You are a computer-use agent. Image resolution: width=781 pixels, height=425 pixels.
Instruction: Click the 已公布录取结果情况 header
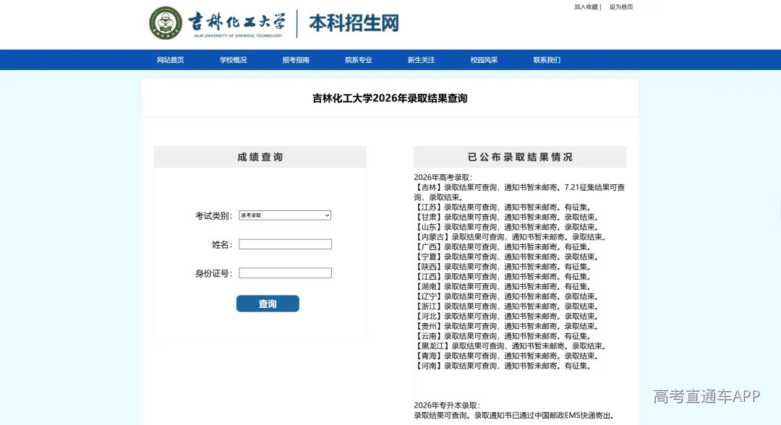coord(520,157)
